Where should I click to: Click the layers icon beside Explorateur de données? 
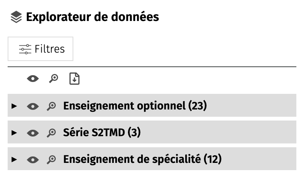point(16,17)
